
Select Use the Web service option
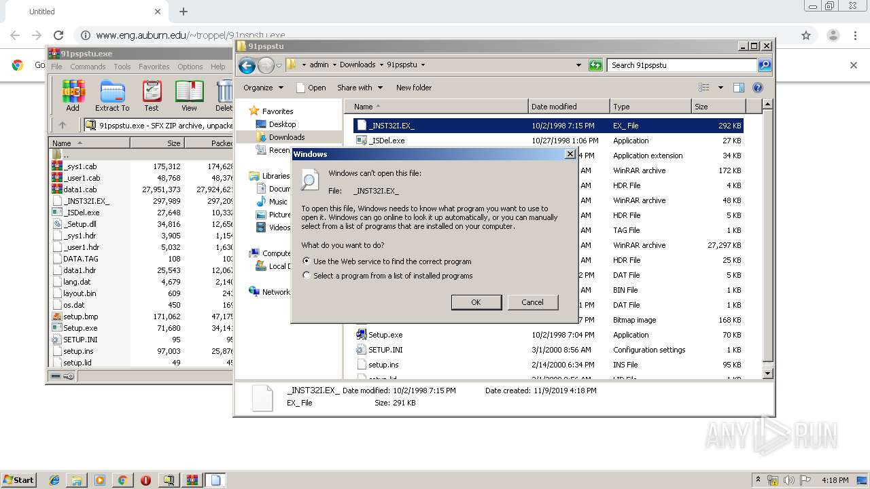[387, 261]
